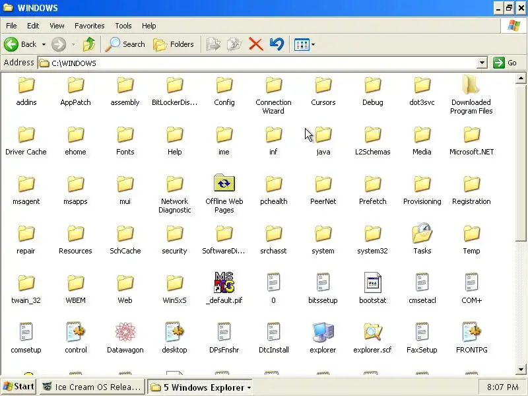Viewport: 528px width, 396px height.
Task: Select the Downloaded Program Files folder
Action: pyautogui.click(x=471, y=94)
